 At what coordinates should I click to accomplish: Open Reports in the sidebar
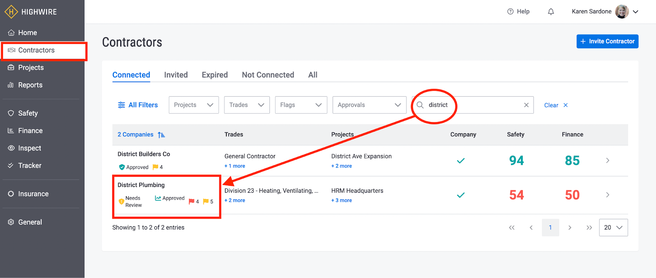click(30, 85)
